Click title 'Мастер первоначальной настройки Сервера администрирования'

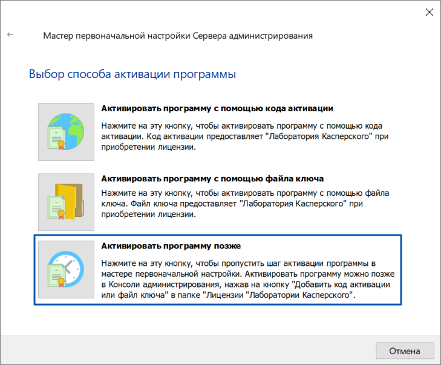click(178, 36)
